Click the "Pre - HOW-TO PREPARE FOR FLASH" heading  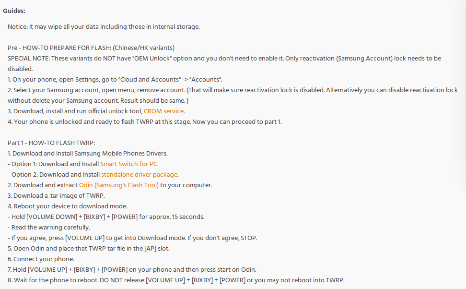pos(91,48)
